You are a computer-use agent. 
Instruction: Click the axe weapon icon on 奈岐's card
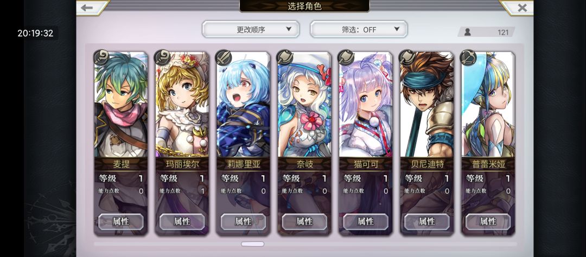click(x=285, y=58)
